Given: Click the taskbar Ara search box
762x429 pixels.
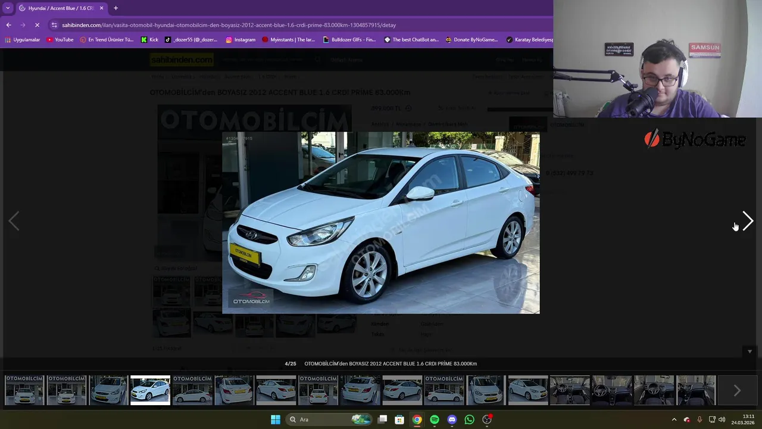Looking at the screenshot, I should 328,419.
